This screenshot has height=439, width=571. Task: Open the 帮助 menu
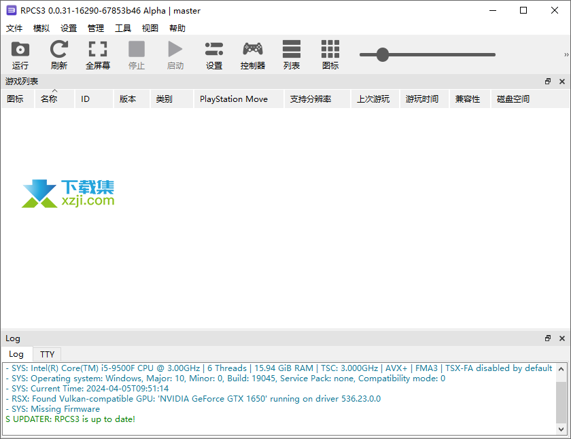[177, 28]
